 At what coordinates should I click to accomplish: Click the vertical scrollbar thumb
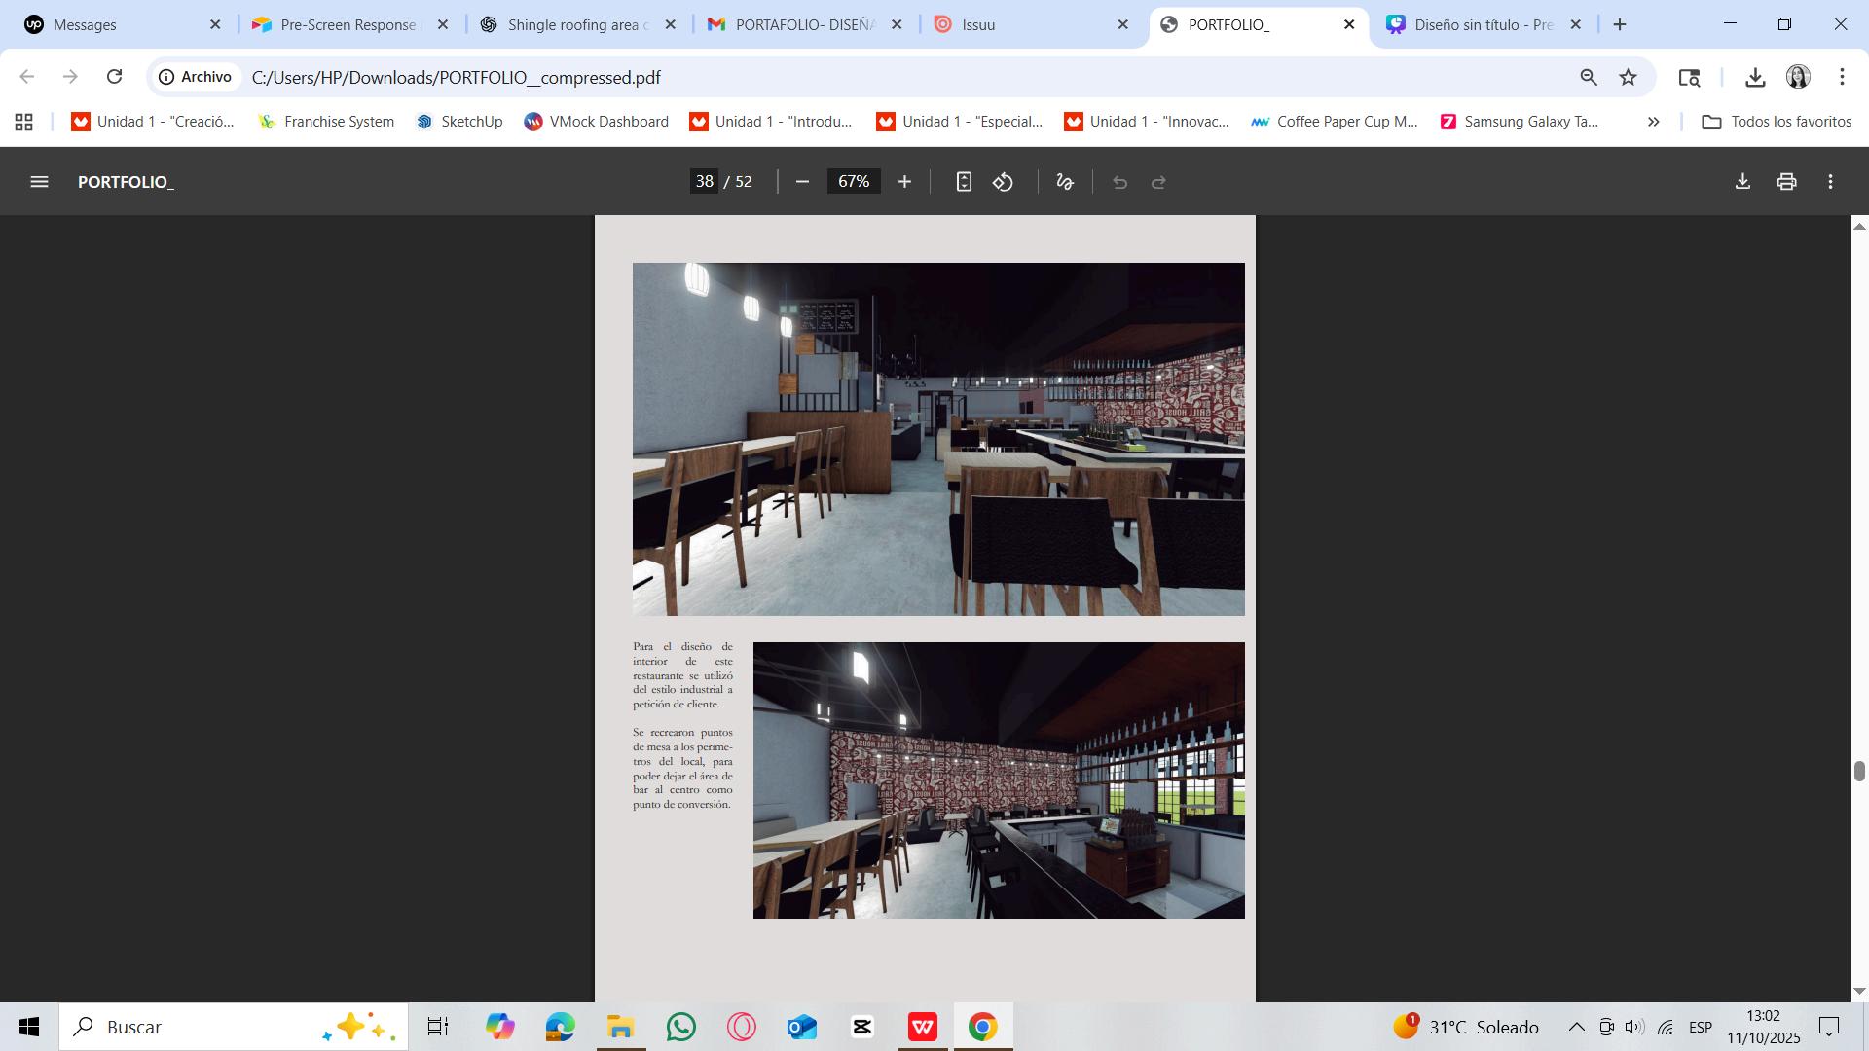click(x=1859, y=771)
